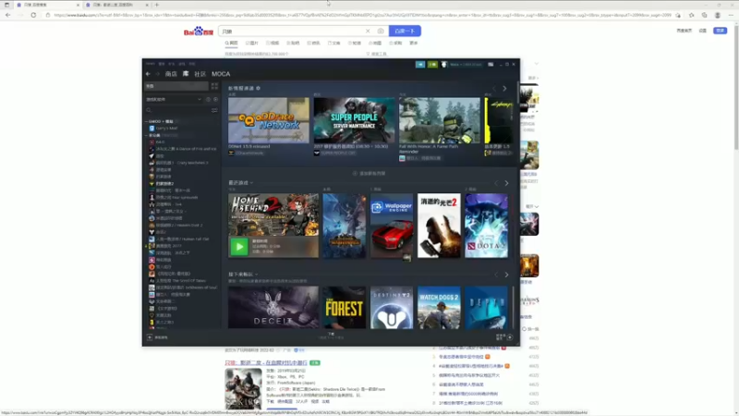The width and height of the screenshot is (739, 416).
Task: Click the 添加新布列架 add shelf button
Action: click(x=369, y=174)
